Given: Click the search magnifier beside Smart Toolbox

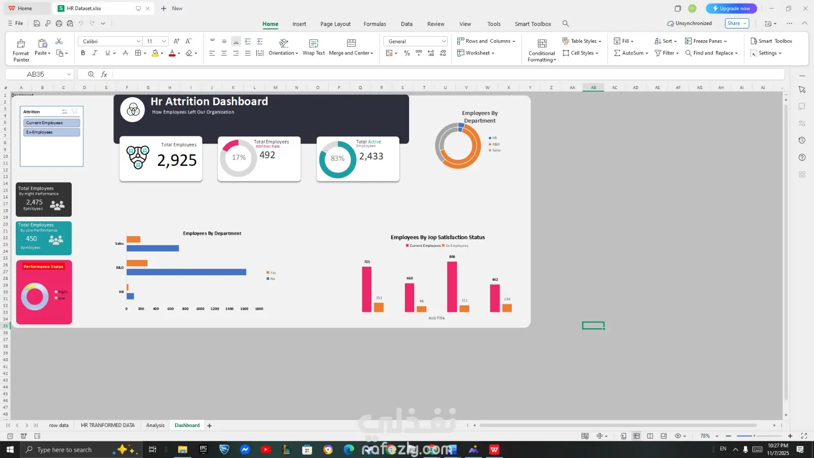Looking at the screenshot, I should coord(566,24).
